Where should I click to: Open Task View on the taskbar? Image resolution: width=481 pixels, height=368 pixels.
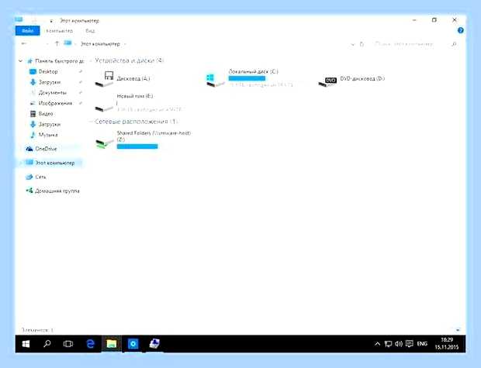[x=68, y=344]
